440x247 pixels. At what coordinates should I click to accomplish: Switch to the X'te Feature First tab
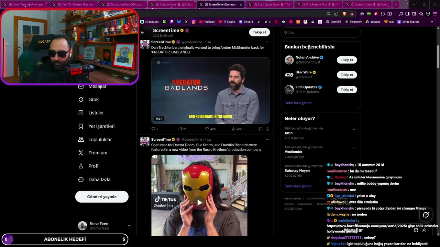point(319,4)
